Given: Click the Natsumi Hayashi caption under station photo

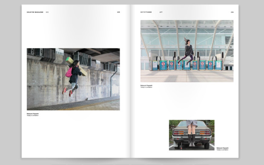Looking at the screenshot, I should [x=146, y=85].
